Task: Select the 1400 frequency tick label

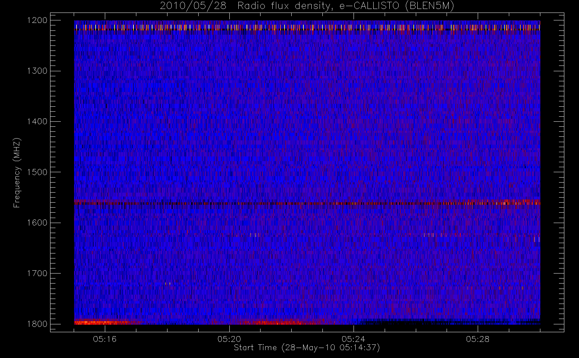Action: point(37,121)
